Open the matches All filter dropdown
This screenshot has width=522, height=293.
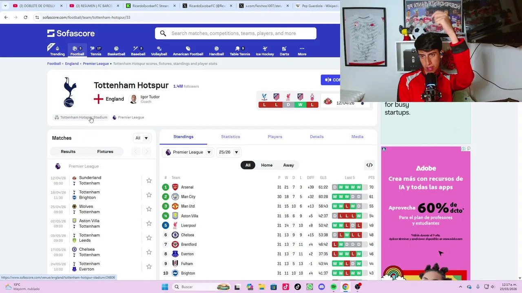(142, 138)
